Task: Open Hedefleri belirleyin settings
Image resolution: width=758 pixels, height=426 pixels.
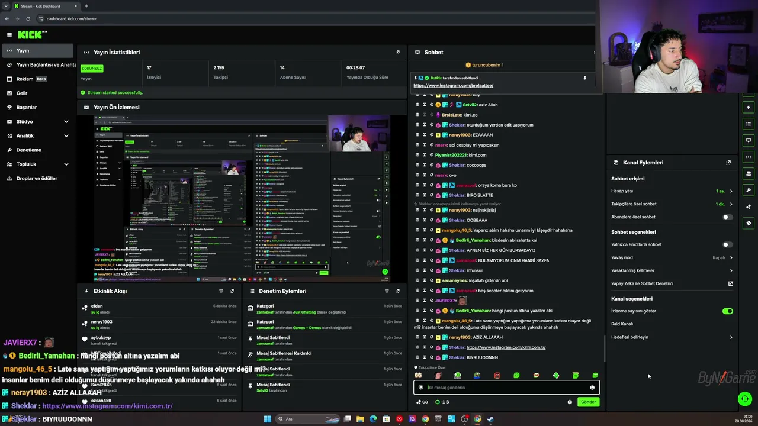Action: click(x=672, y=337)
